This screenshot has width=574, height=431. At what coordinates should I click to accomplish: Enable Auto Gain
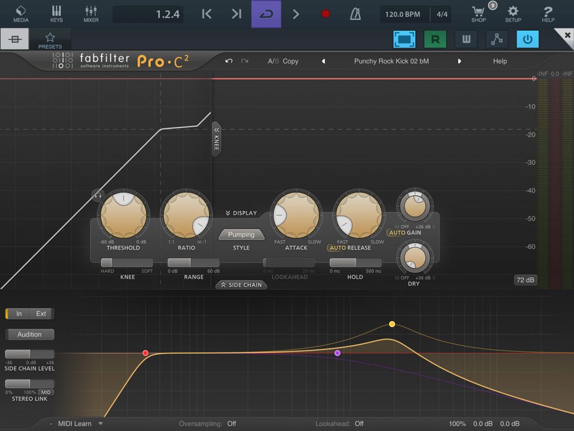point(405,233)
